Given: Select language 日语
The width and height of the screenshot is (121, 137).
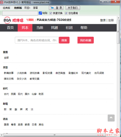Looking at the screenshot, I should coord(34,124).
